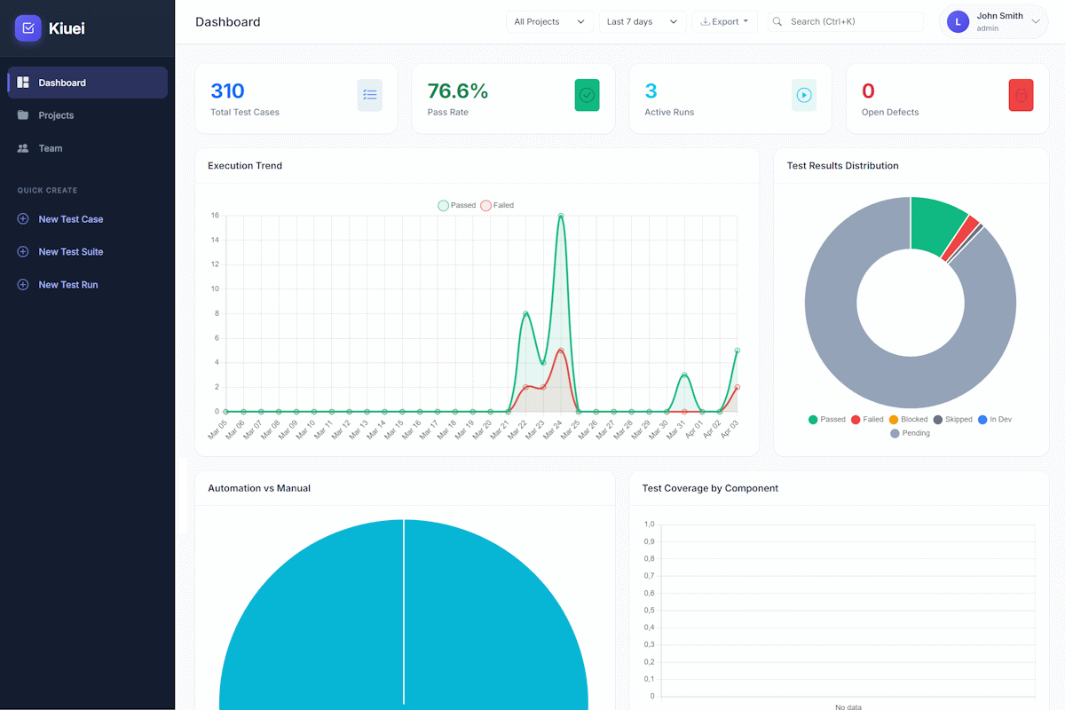Click the Active Runs play icon
The image size is (1065, 710).
pos(804,95)
